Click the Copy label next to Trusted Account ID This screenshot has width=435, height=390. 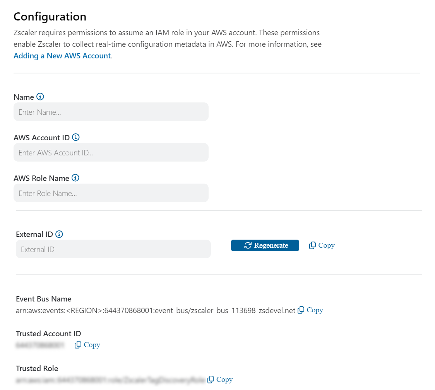point(92,344)
